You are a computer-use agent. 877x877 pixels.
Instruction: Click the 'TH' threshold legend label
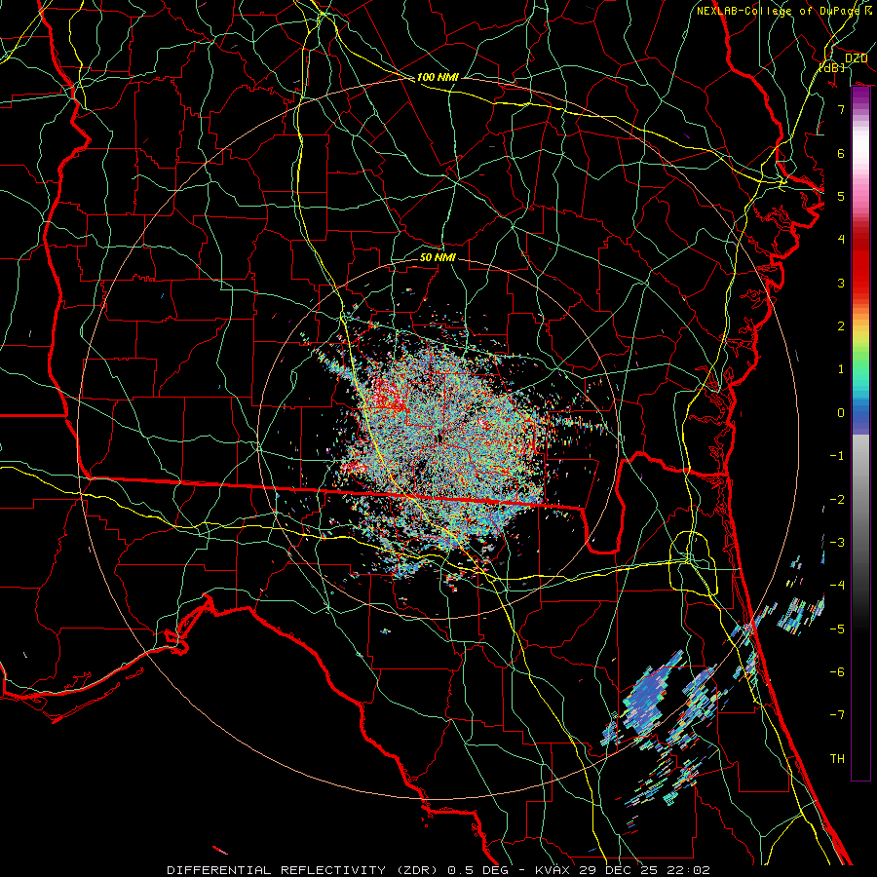(837, 759)
